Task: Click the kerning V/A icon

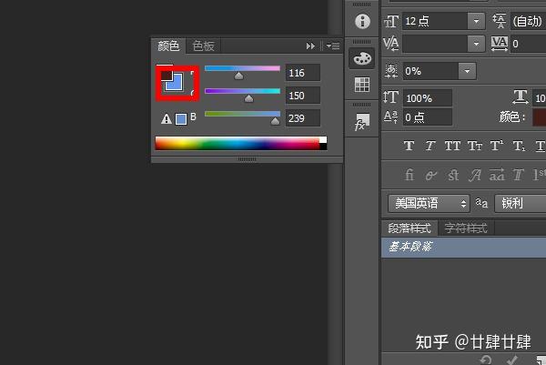Action: (x=391, y=44)
